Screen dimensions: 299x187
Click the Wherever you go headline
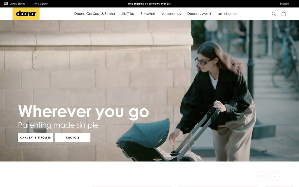click(83, 112)
